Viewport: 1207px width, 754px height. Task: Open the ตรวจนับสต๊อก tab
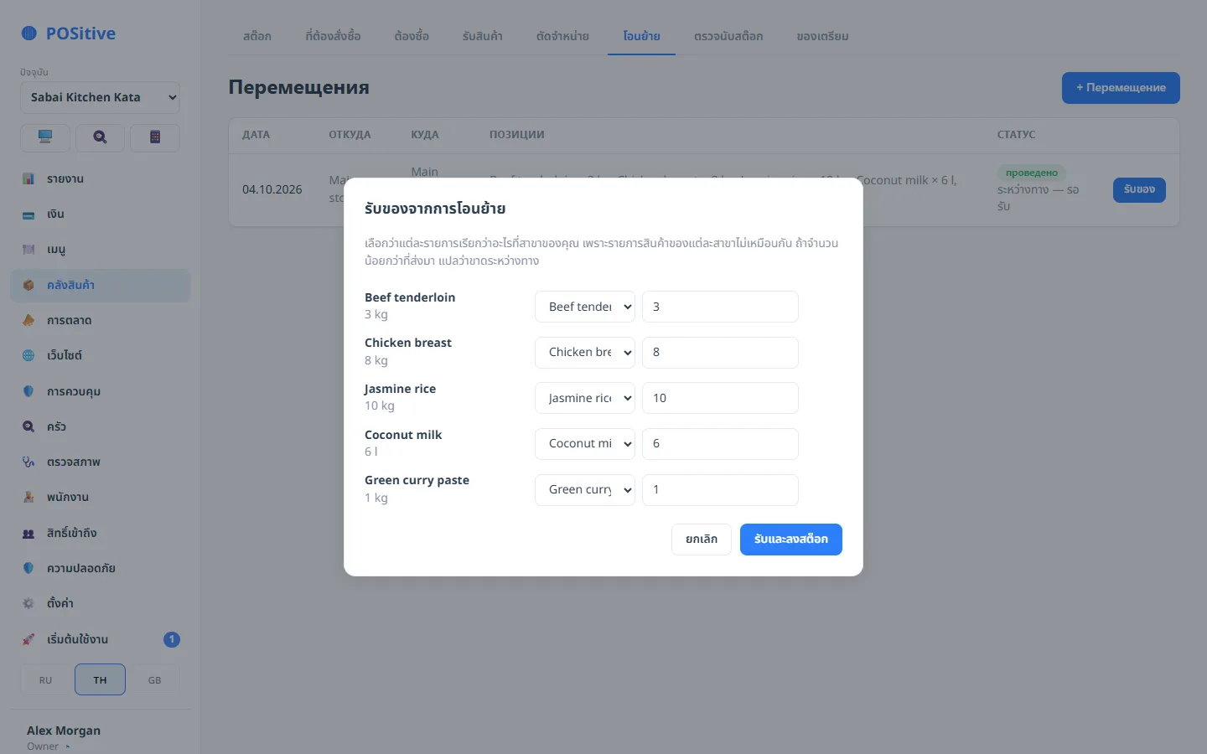click(728, 37)
